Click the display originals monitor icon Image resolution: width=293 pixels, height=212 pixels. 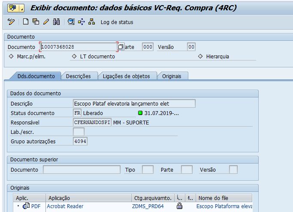(71, 22)
